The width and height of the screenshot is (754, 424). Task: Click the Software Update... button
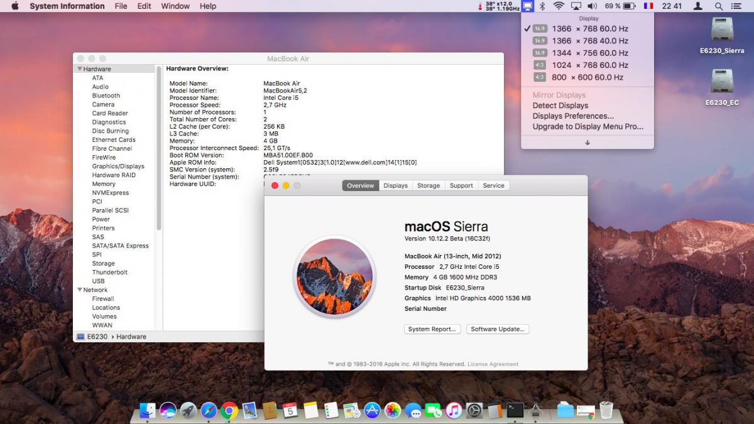pos(498,329)
